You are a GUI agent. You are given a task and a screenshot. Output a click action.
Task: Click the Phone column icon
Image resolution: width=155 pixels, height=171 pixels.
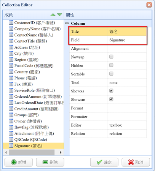tap(11, 78)
